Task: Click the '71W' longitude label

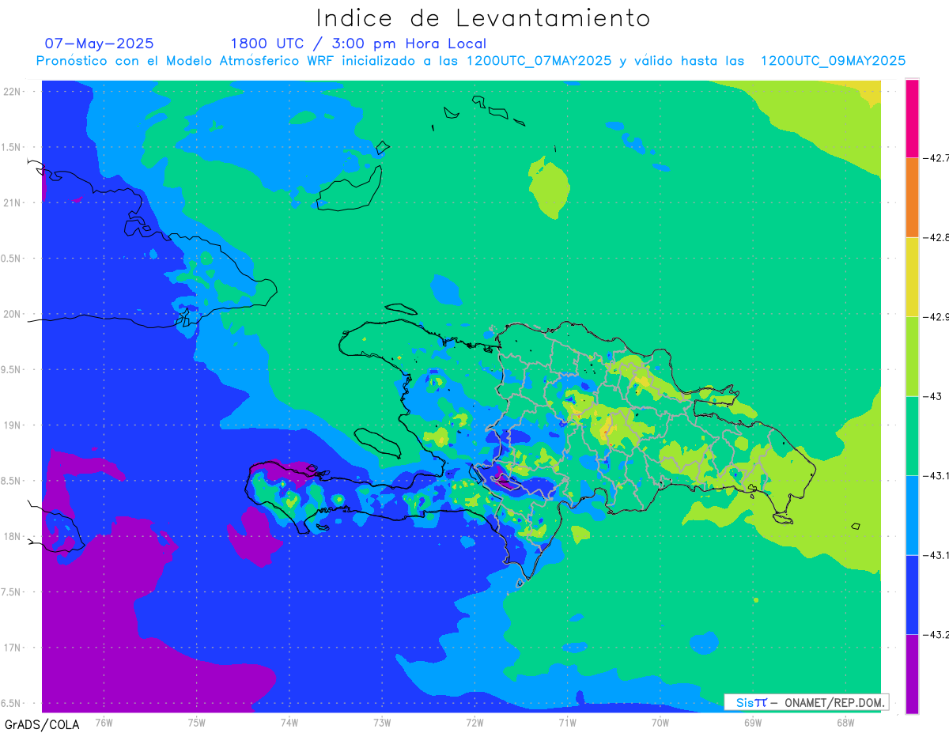Action: 567,722
